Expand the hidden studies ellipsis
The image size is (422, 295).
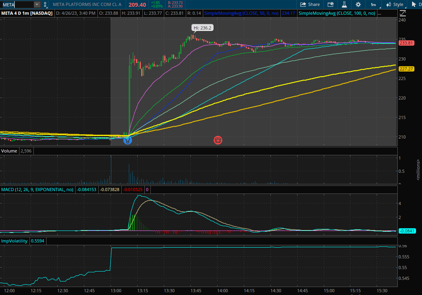[x=379, y=13]
